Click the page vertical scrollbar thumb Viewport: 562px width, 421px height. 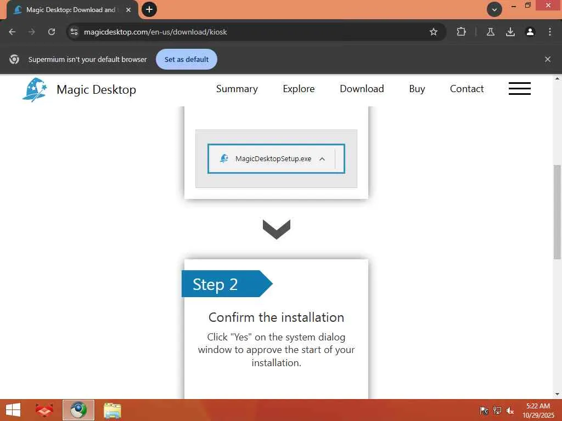click(x=557, y=212)
